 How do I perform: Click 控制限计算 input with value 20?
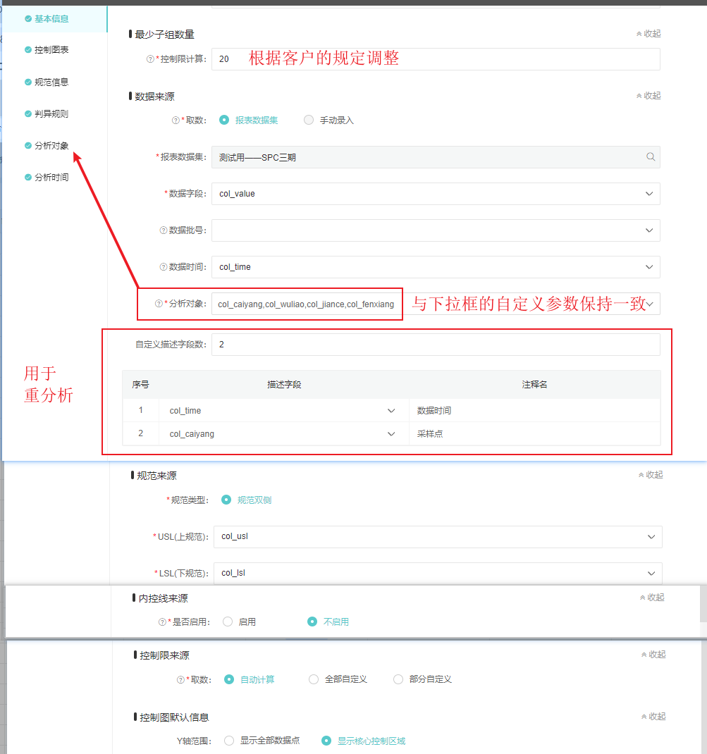436,59
